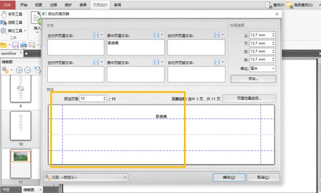The image size is (321, 193).
Task: Open the 文件 file menu
Action: pos(7,5)
